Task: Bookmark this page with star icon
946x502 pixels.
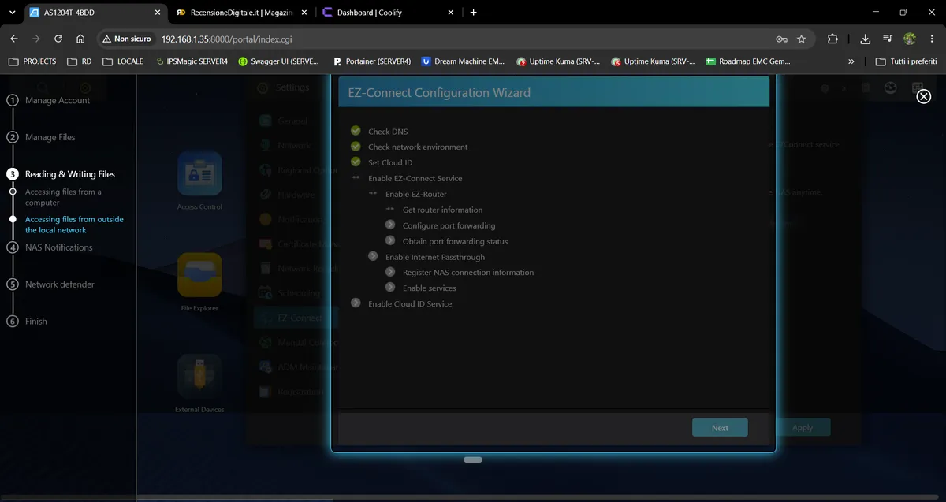Action: (802, 39)
